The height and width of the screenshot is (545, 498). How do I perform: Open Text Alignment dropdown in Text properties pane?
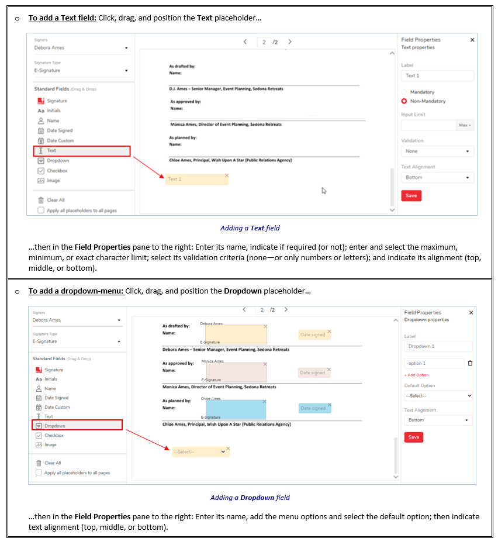click(438, 178)
